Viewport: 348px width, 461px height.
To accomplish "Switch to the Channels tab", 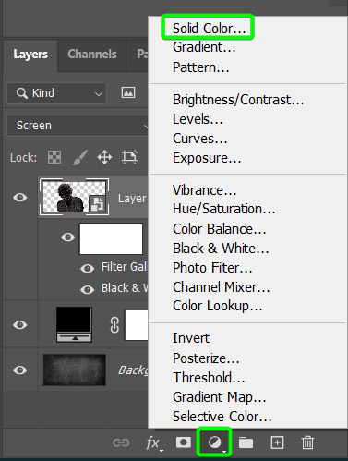I will (x=92, y=55).
